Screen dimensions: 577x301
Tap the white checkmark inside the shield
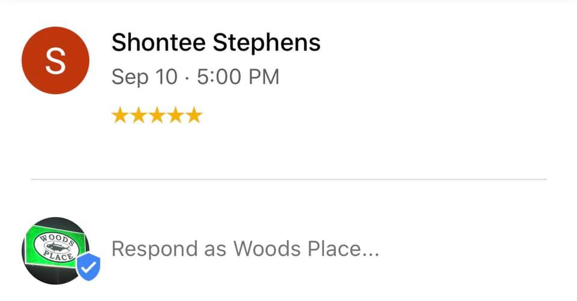pos(88,267)
